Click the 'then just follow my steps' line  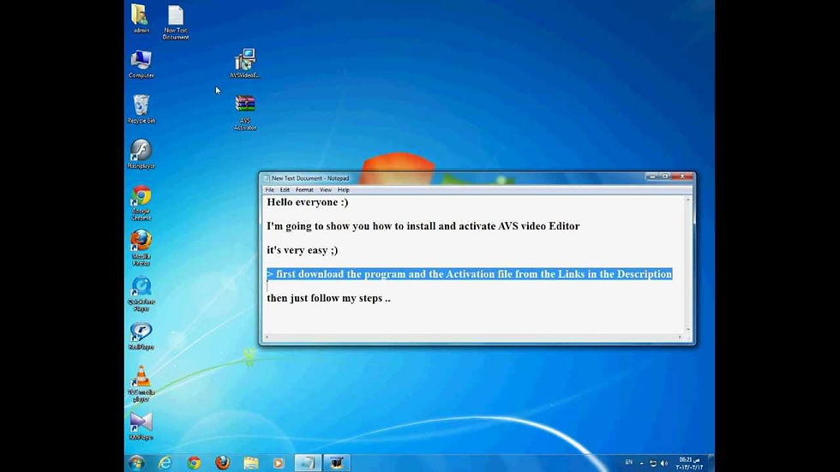pyautogui.click(x=328, y=298)
